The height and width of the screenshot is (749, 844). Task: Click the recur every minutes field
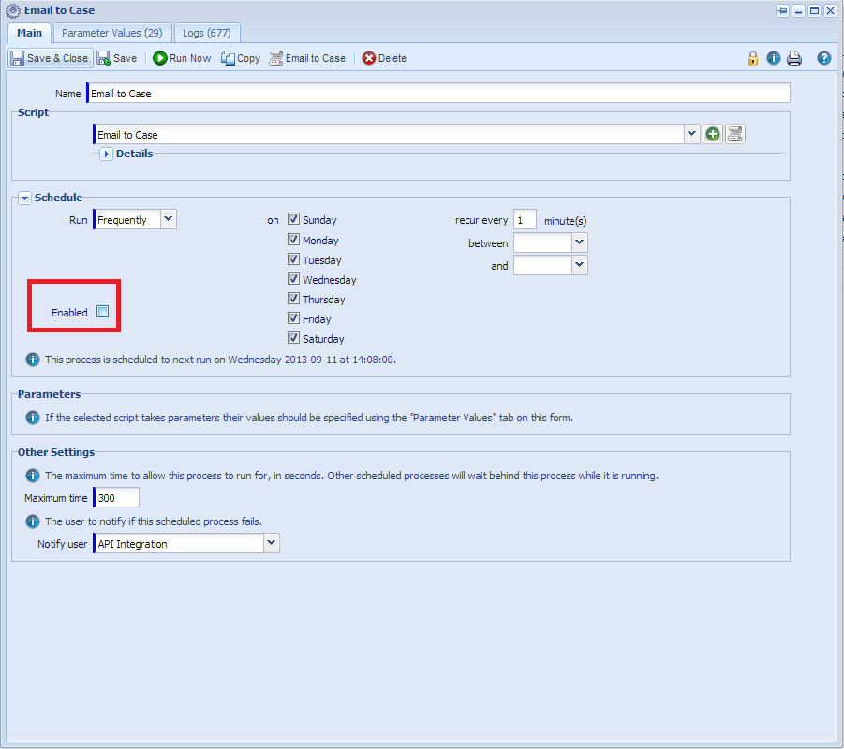click(525, 219)
